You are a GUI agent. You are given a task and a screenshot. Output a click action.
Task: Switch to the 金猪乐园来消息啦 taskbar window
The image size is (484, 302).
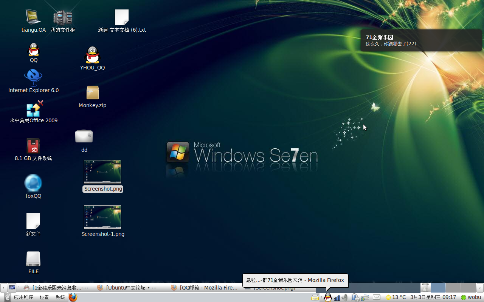pos(57,288)
